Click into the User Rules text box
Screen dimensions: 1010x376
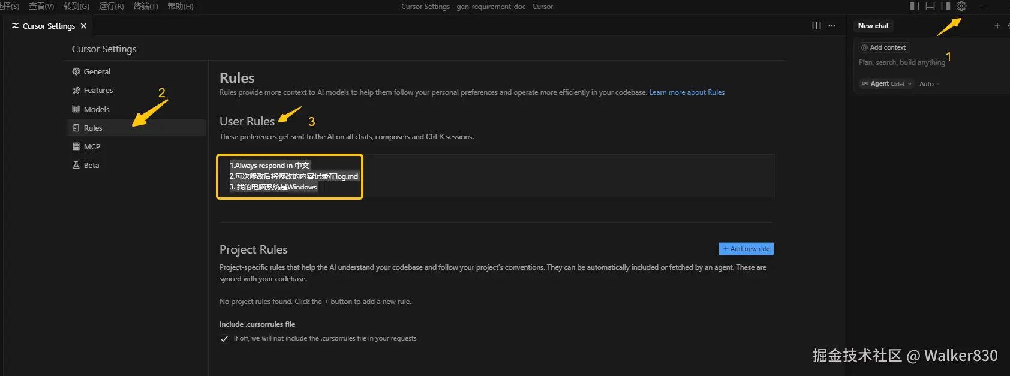tap(497, 176)
